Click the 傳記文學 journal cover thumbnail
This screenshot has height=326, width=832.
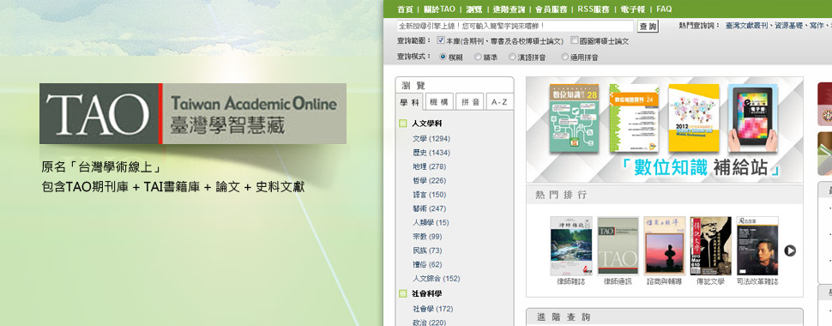[x=710, y=245]
